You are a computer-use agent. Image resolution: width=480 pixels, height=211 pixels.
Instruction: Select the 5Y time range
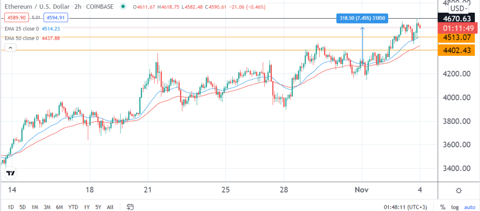point(98,207)
